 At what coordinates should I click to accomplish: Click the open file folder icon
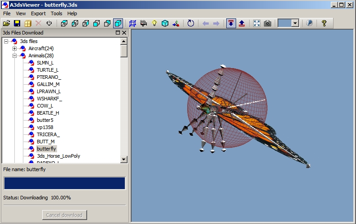point(6,23)
